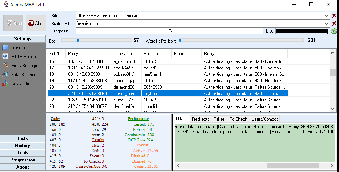This screenshot has width=339, height=172.
Task: Expand the Site URL dropdown arrow
Action: tap(326, 15)
